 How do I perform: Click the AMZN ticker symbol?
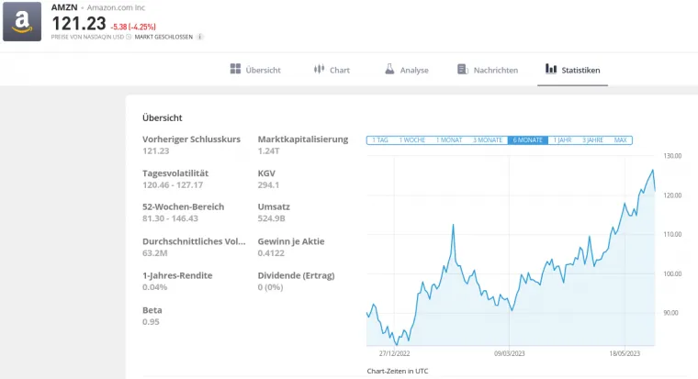64,7
